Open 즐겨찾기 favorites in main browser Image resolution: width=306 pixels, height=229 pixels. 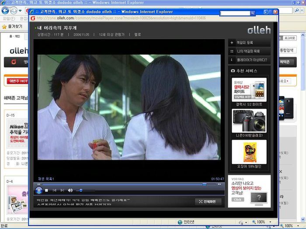[13, 27]
